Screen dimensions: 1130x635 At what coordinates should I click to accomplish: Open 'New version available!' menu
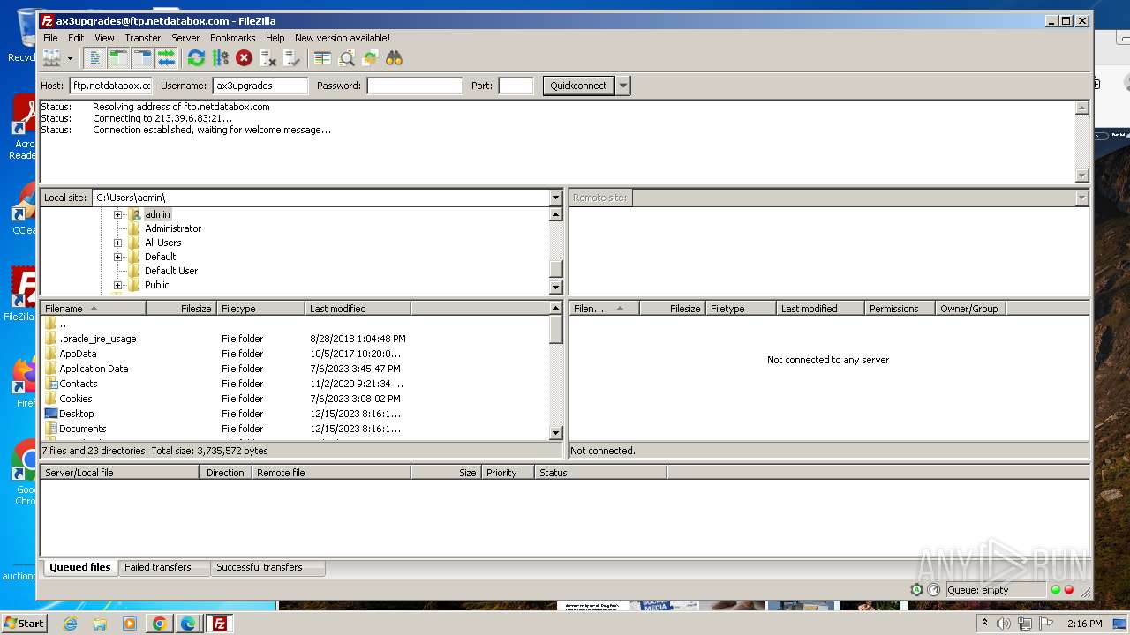point(342,38)
